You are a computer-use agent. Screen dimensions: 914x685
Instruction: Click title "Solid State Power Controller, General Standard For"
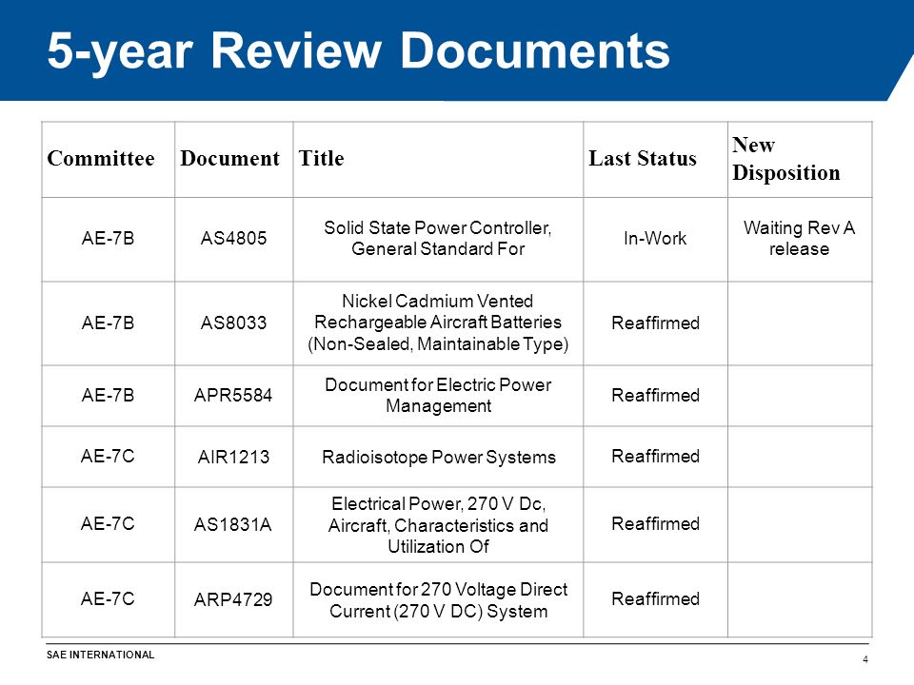[x=438, y=238]
